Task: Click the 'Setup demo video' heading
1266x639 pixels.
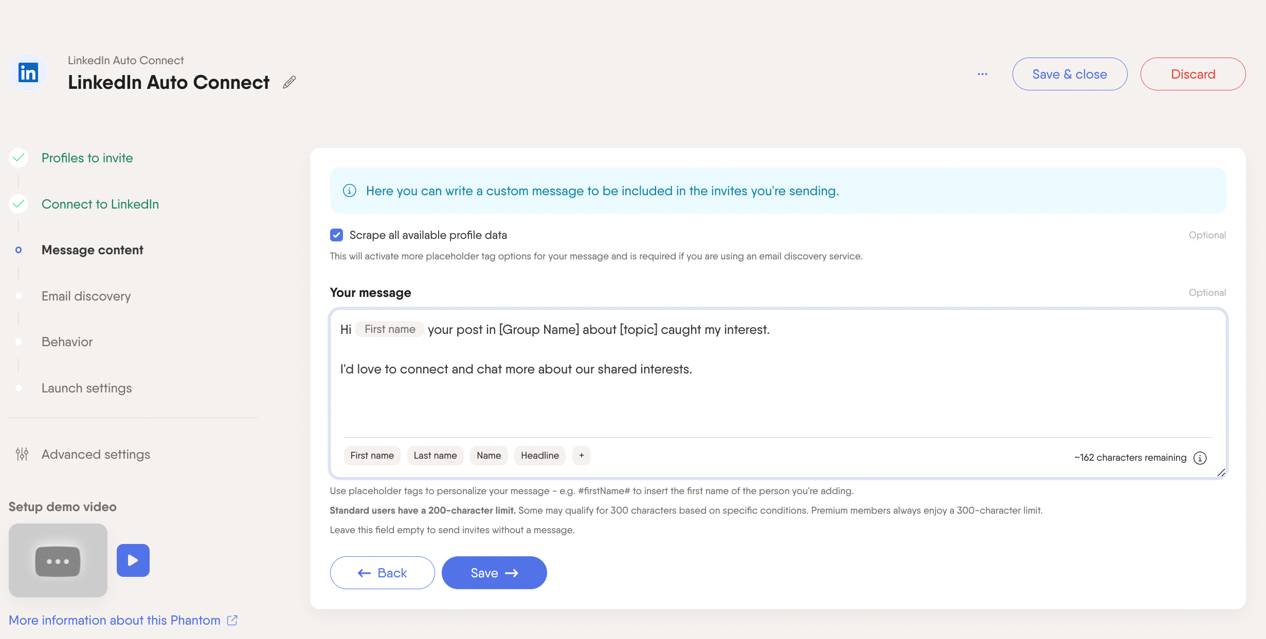Action: [x=63, y=507]
